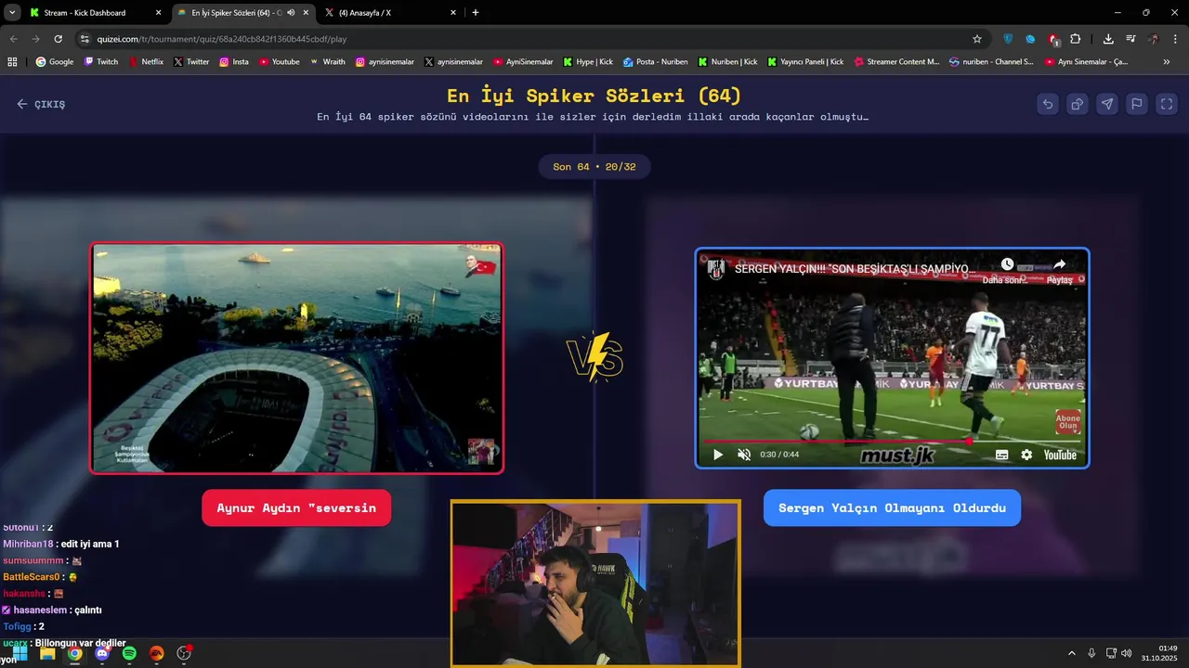
Task: Click Watch Later clock icon in video
Action: tap(1007, 264)
